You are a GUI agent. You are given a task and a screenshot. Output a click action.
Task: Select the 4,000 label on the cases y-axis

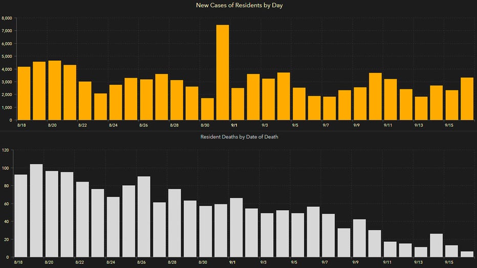tap(8, 69)
